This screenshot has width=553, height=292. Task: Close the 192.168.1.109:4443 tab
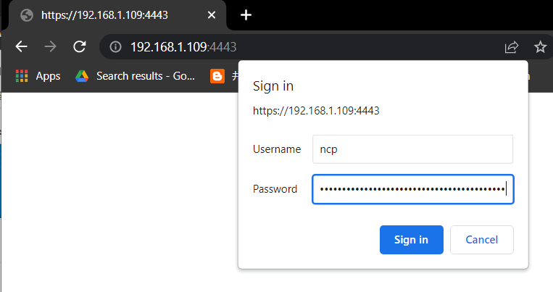point(211,15)
